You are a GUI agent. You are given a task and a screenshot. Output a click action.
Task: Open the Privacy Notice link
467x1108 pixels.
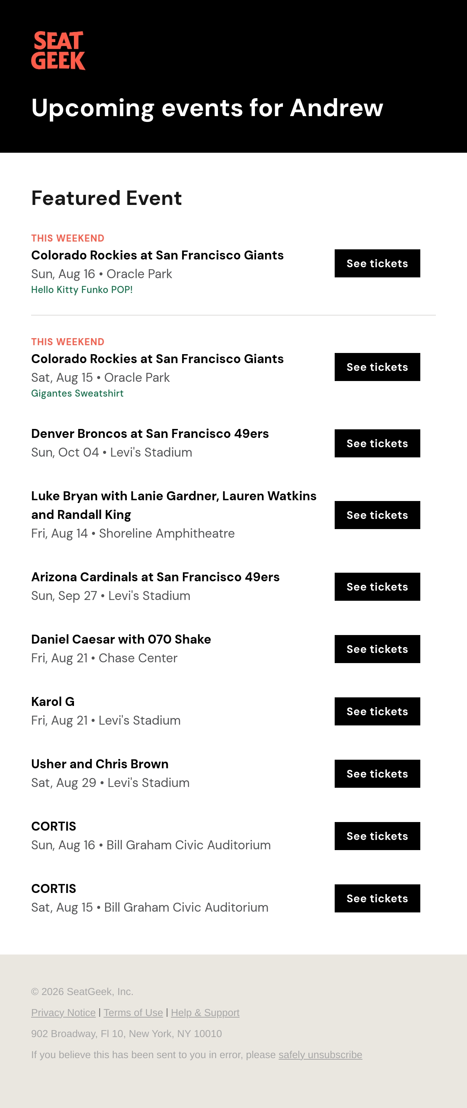63,1013
